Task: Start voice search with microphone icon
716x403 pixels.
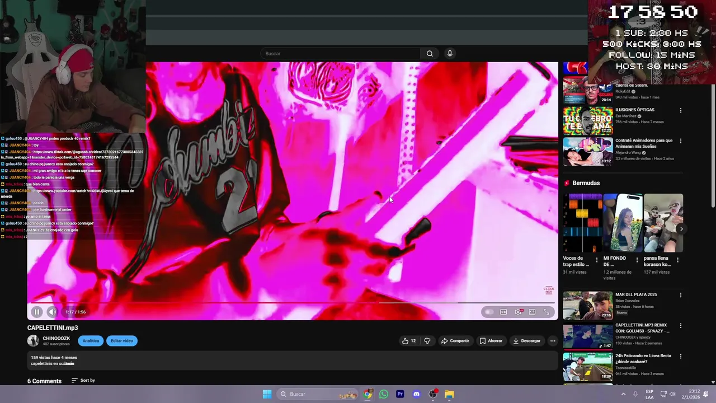Action: click(x=449, y=54)
